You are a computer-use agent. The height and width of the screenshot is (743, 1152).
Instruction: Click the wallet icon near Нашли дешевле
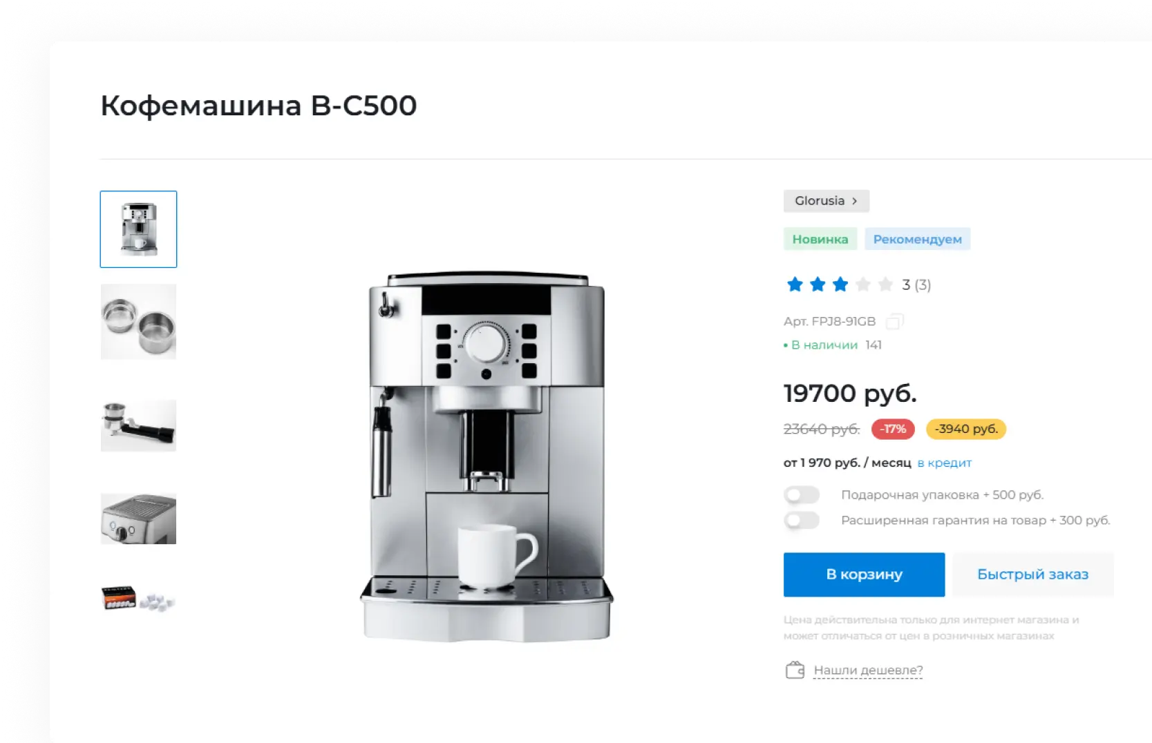[x=795, y=670]
